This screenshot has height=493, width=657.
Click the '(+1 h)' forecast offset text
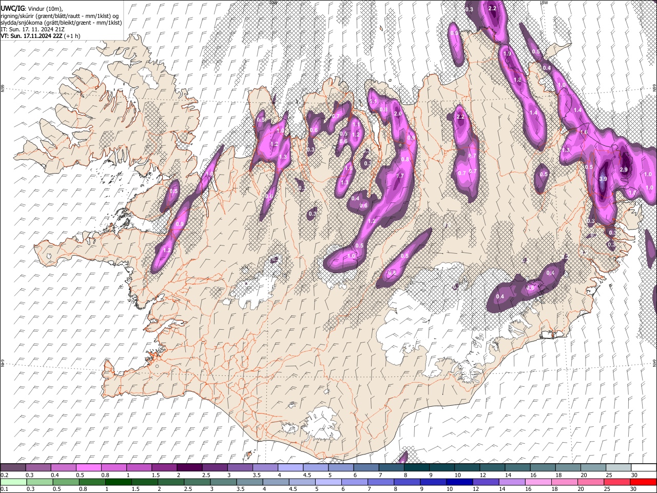pyautogui.click(x=73, y=36)
